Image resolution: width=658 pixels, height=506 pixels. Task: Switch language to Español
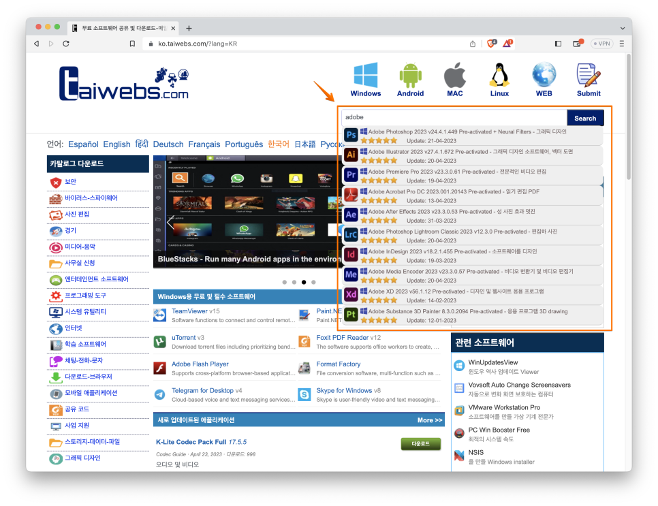tap(83, 144)
